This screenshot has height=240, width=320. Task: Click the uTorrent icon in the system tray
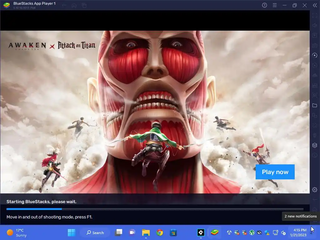(x=252, y=232)
